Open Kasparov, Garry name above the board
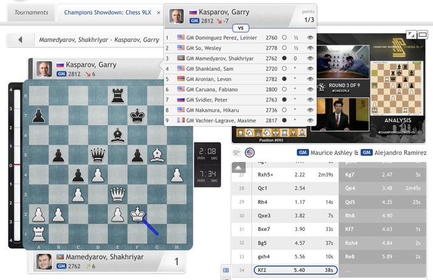Screen dimensions: 433x280 91,65
